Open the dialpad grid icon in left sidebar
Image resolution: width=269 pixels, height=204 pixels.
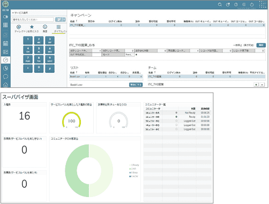click(5, 25)
